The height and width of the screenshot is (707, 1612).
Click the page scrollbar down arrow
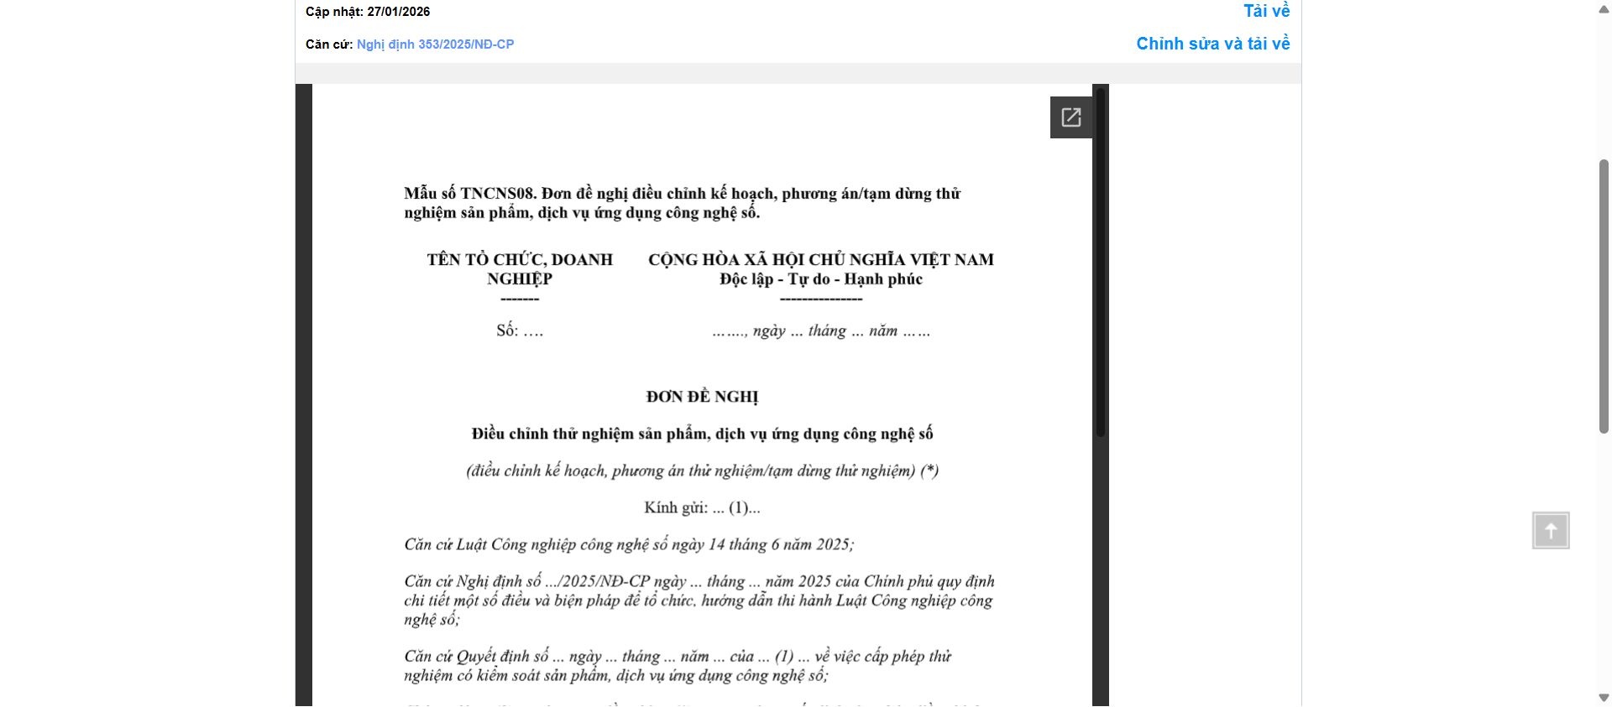pyautogui.click(x=1604, y=699)
